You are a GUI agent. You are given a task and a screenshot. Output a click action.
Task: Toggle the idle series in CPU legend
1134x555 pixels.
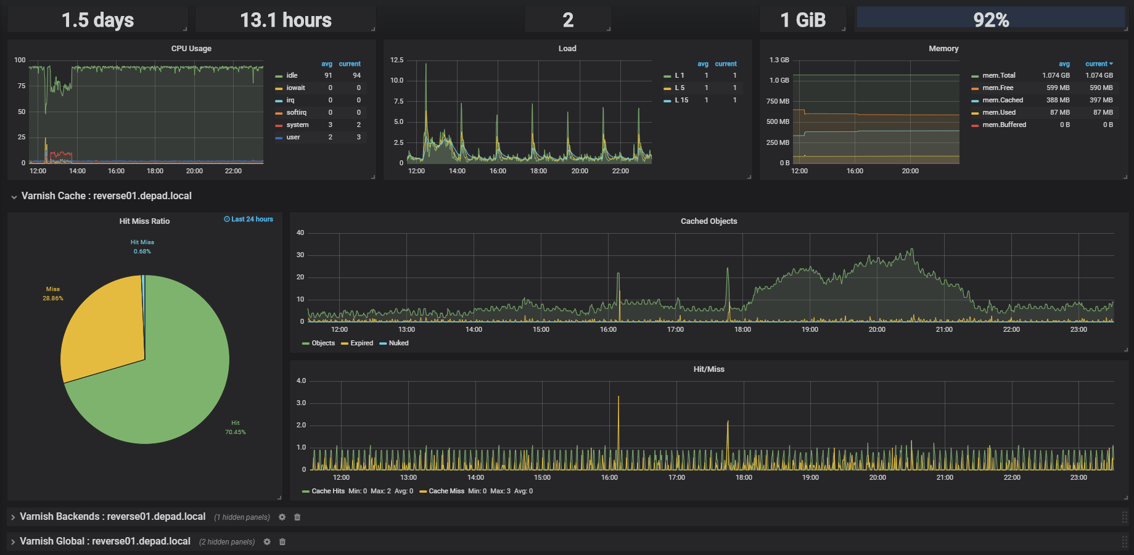point(292,75)
